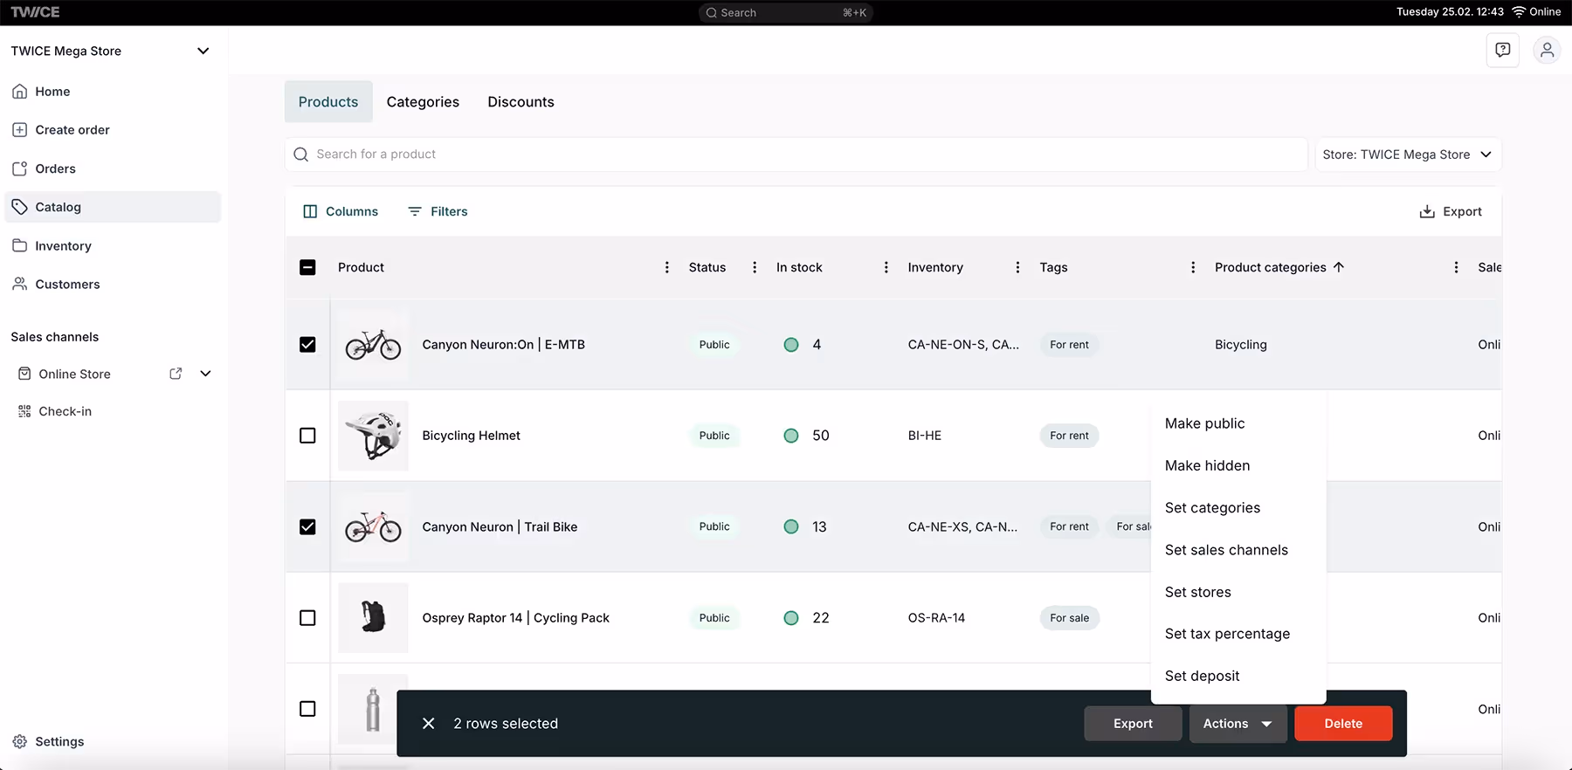This screenshot has width=1572, height=770.
Task: Click the global Search field
Action: 785,12
